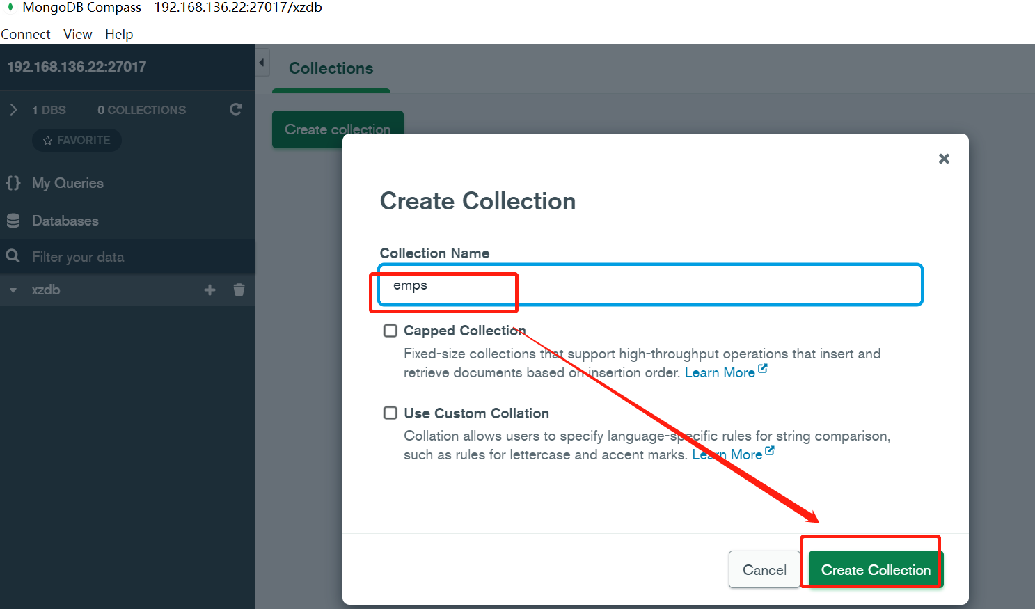The width and height of the screenshot is (1035, 609).
Task: Open the View menu
Action: coord(77,34)
